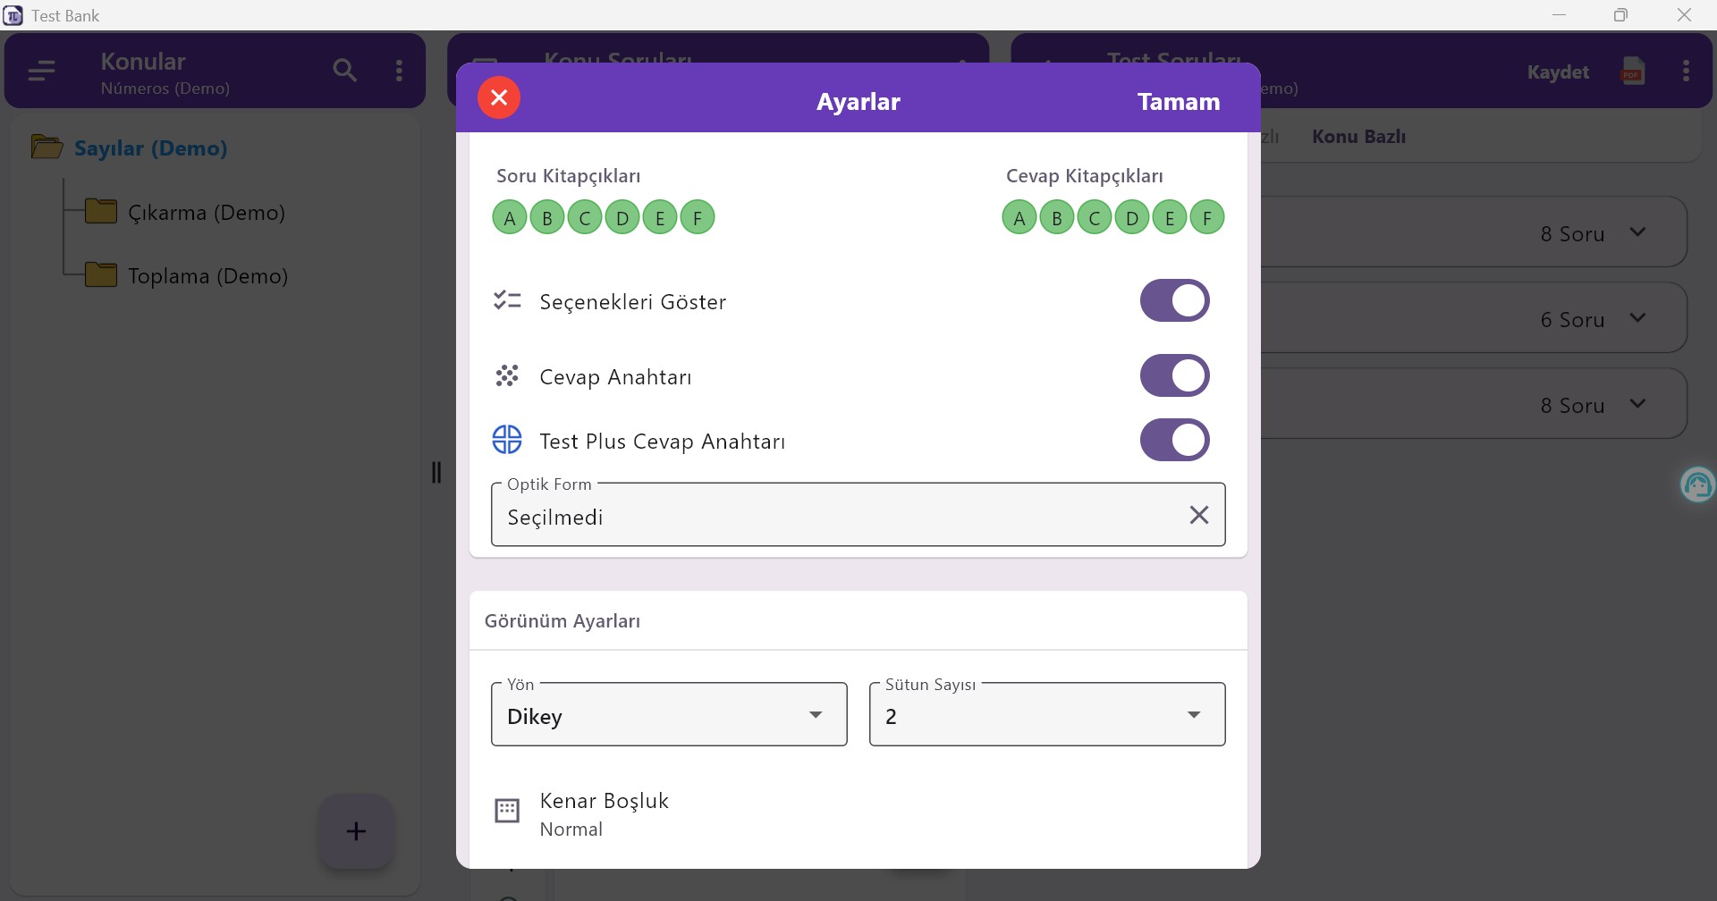Viewport: 1717px width, 901px height.
Task: Open the sidebar hamburger menu
Action: click(x=40, y=71)
